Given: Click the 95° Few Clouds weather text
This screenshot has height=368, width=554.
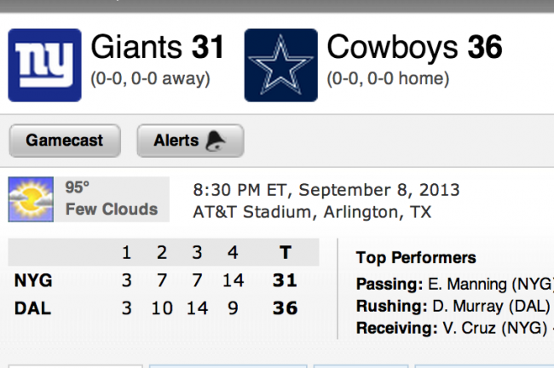Looking at the screenshot, I should [x=112, y=198].
